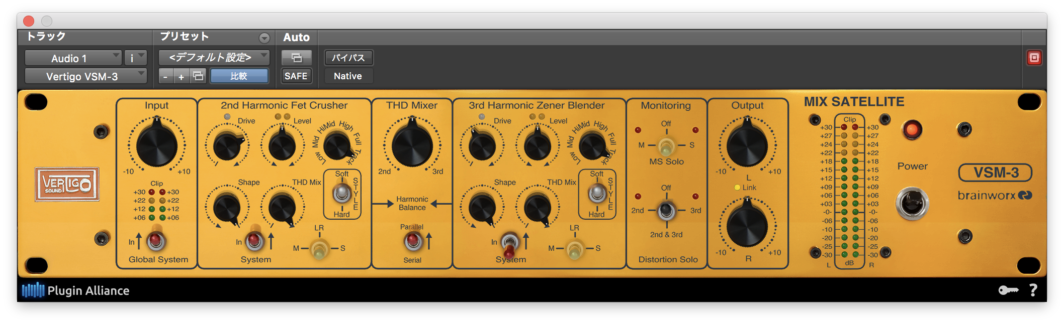This screenshot has width=1064, height=323.
Task: Open the preset menu circle arrow
Action: (x=264, y=38)
